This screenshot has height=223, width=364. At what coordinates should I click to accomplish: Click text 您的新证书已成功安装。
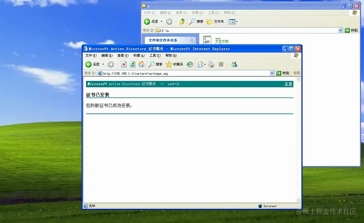click(x=109, y=106)
